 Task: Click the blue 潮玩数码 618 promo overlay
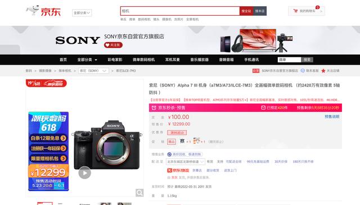pyautogui.click(x=48, y=151)
